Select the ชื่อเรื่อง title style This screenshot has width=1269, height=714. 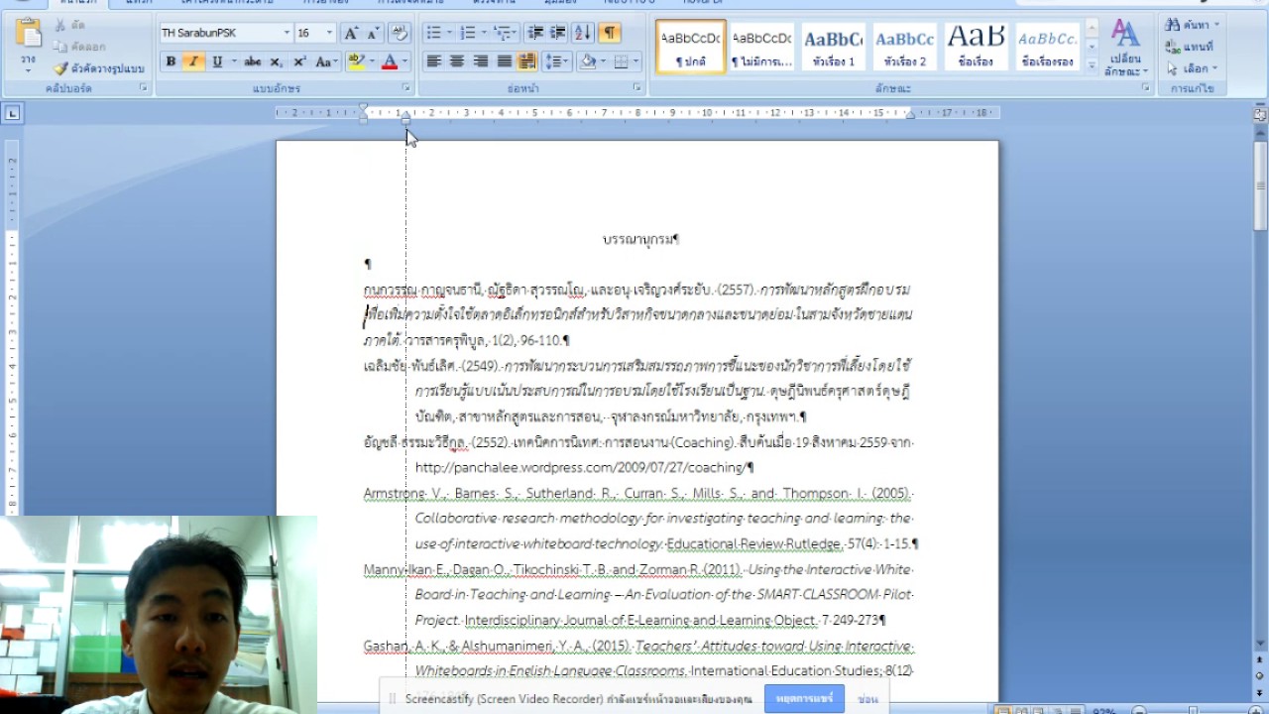tap(976, 47)
